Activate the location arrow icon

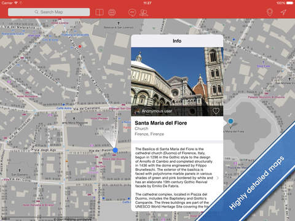tap(283, 12)
